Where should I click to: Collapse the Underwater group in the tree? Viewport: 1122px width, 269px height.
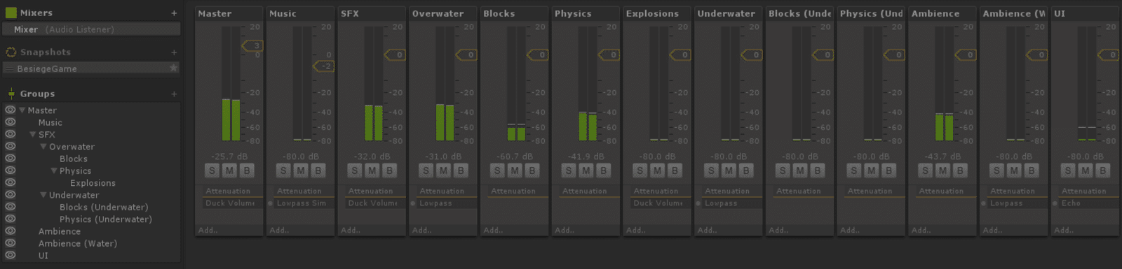click(x=43, y=195)
